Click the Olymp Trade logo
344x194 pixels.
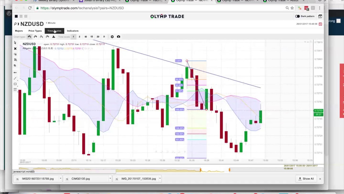(x=167, y=16)
